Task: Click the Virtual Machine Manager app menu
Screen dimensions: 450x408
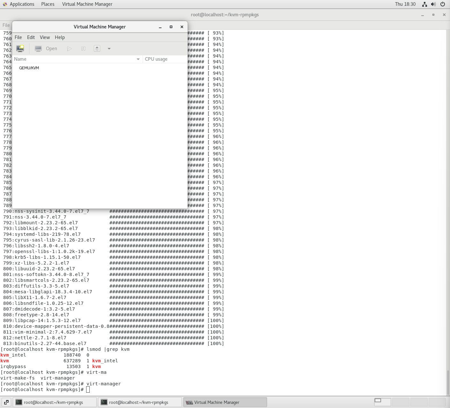Action: click(87, 4)
